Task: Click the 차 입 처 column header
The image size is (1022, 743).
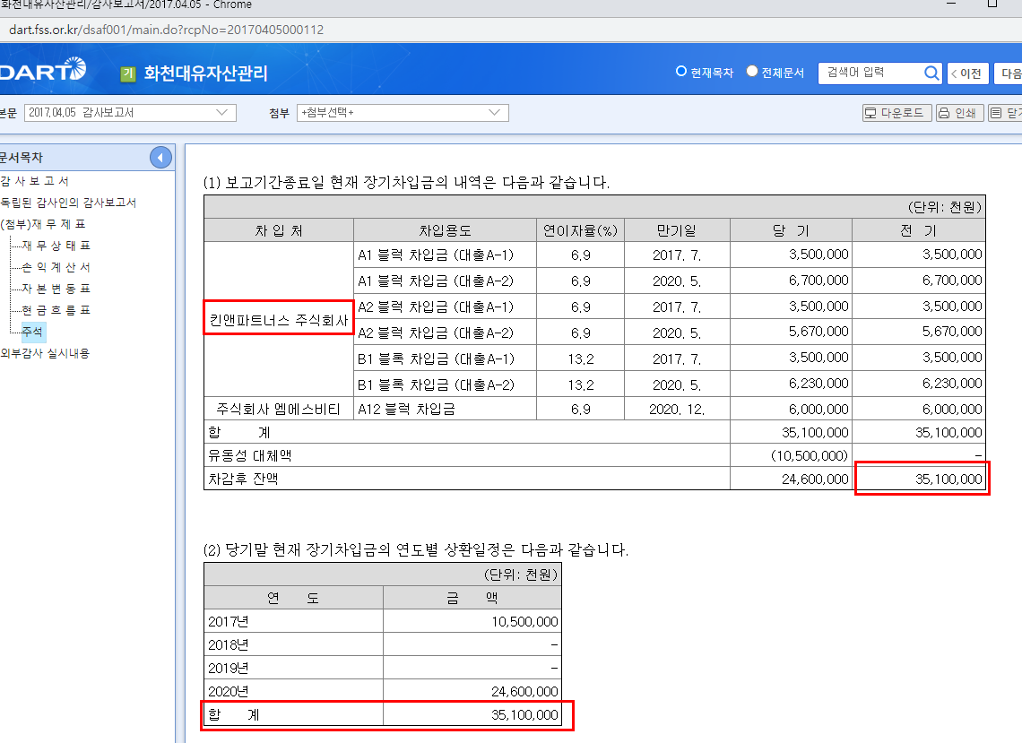Action: (279, 230)
